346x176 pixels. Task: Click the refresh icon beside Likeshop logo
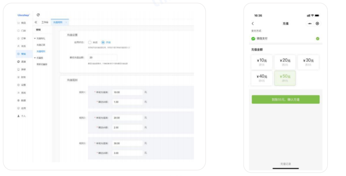click(38, 15)
